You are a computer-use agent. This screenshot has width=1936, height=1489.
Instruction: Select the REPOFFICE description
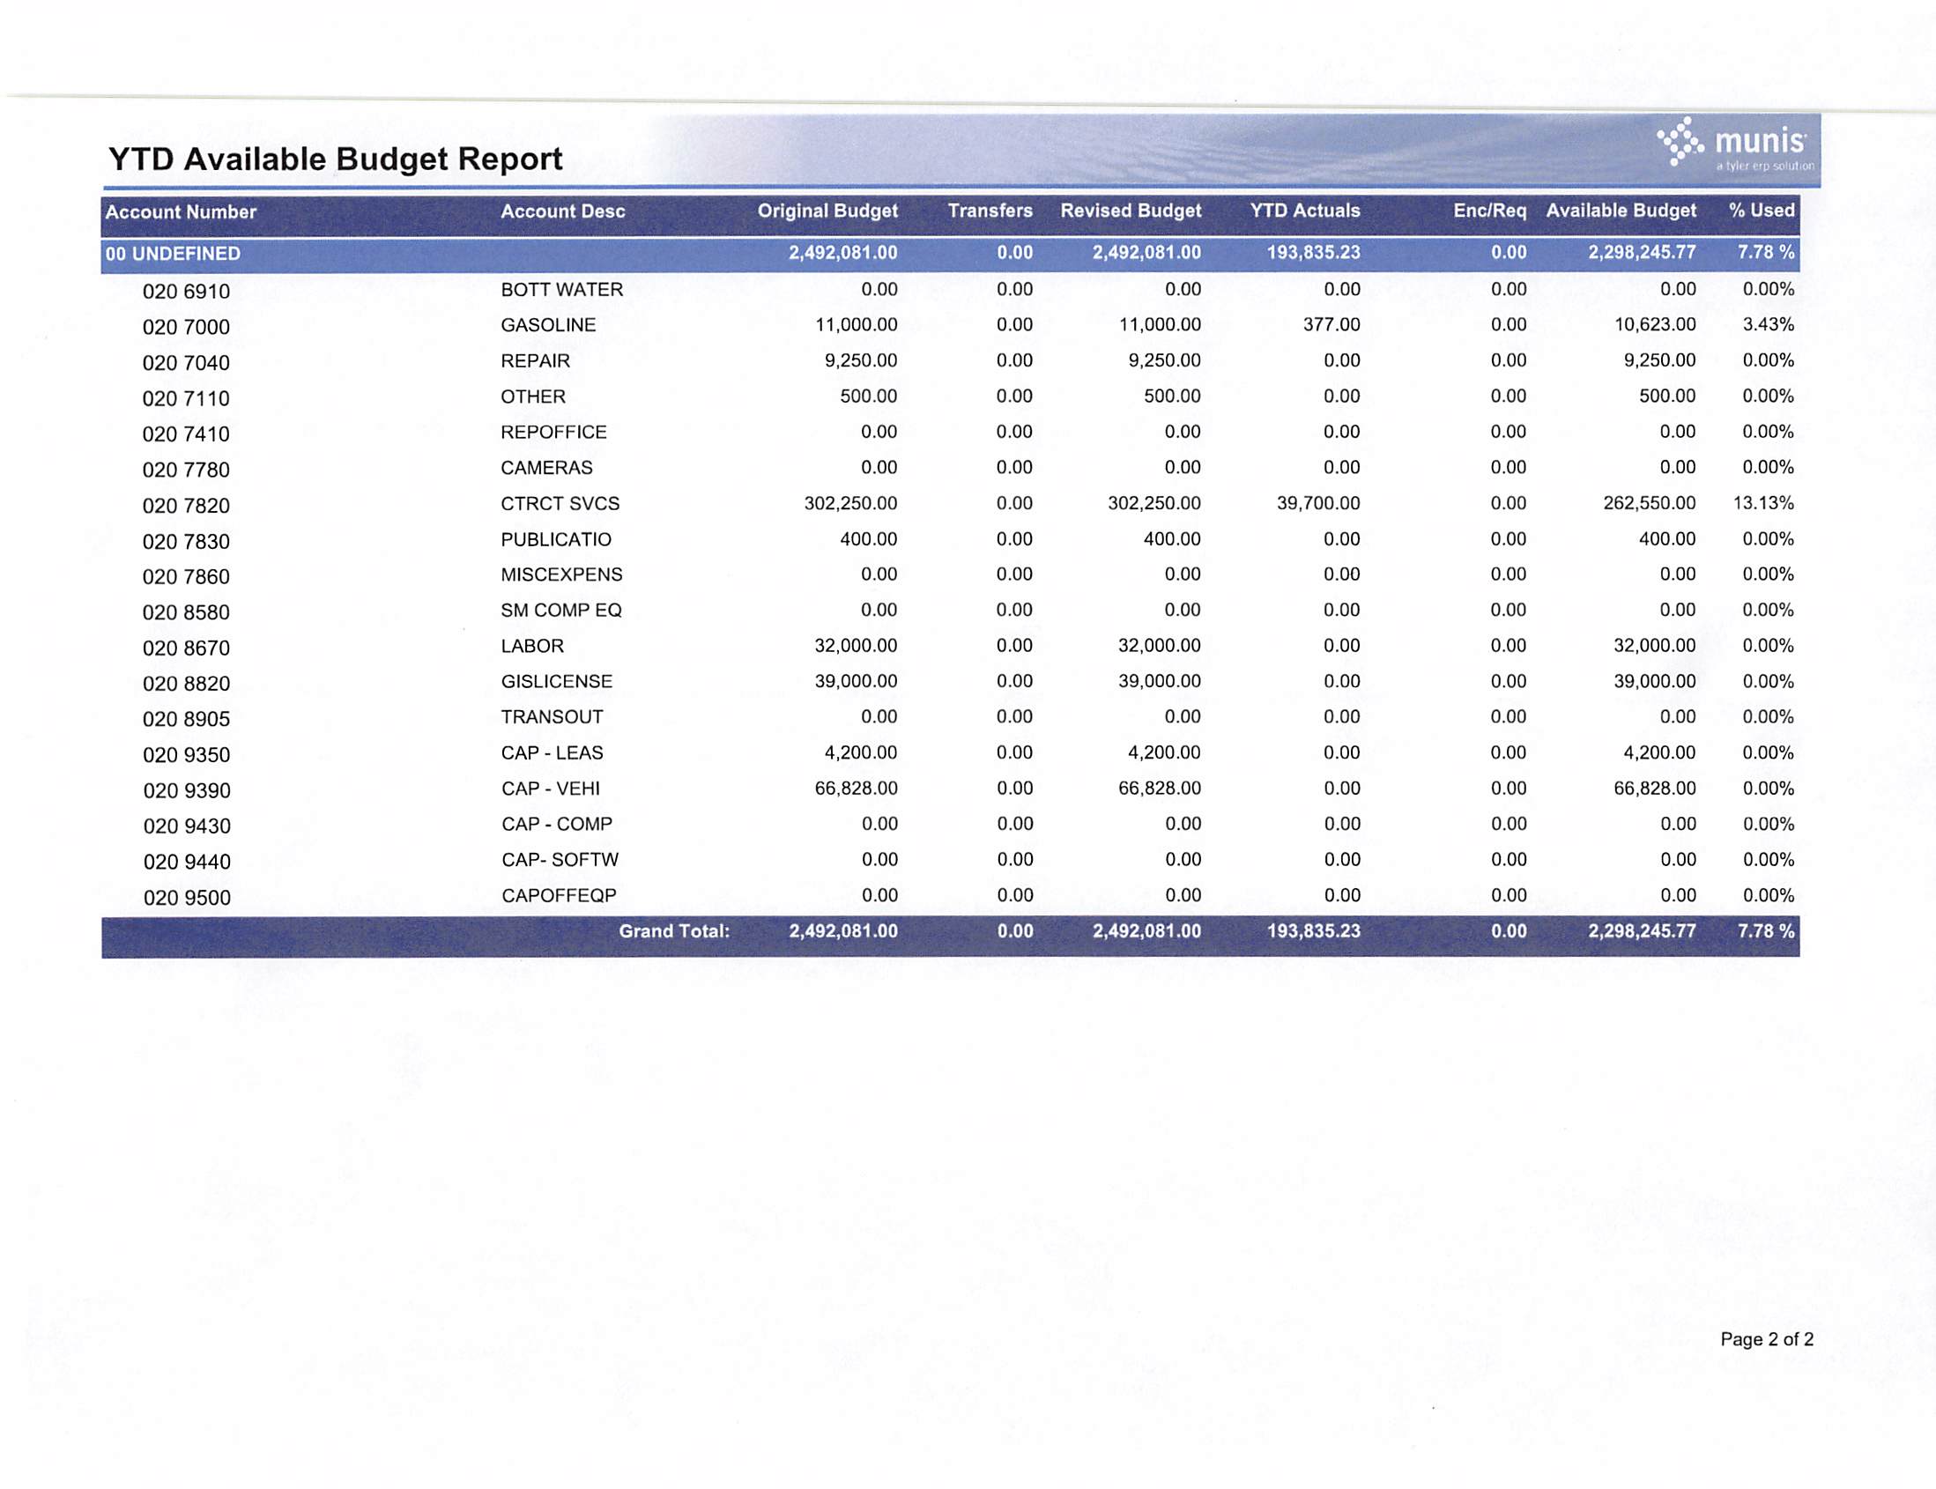click(554, 432)
